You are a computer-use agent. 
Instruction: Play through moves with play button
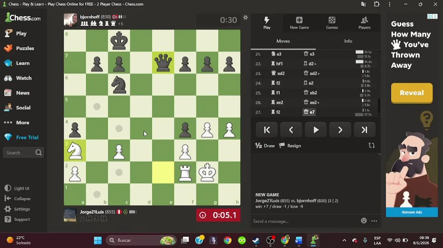[316, 130]
